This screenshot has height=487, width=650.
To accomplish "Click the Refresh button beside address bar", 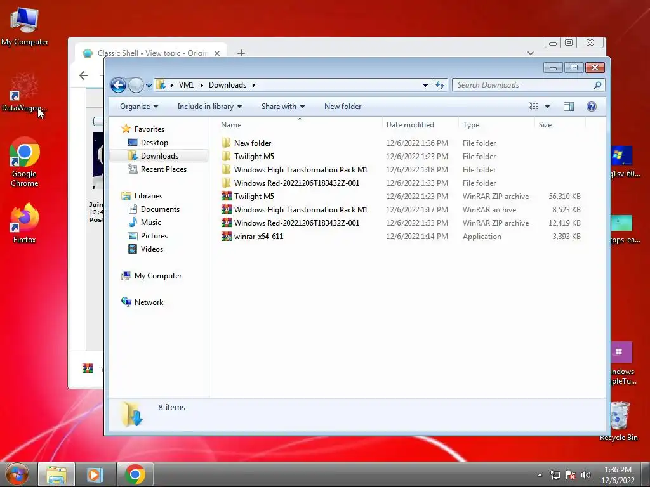I will (x=440, y=85).
